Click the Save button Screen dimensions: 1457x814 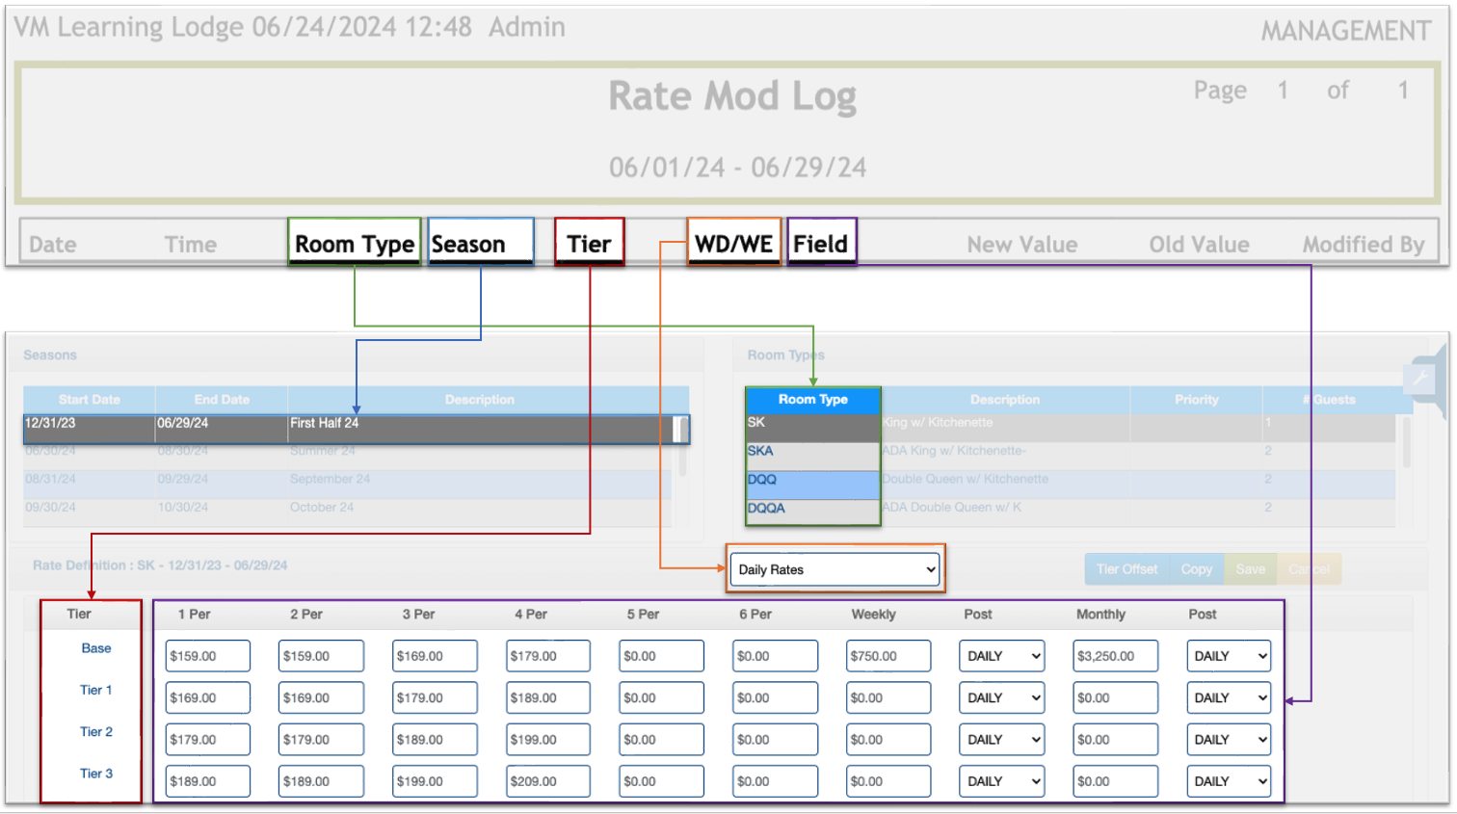pos(1250,569)
